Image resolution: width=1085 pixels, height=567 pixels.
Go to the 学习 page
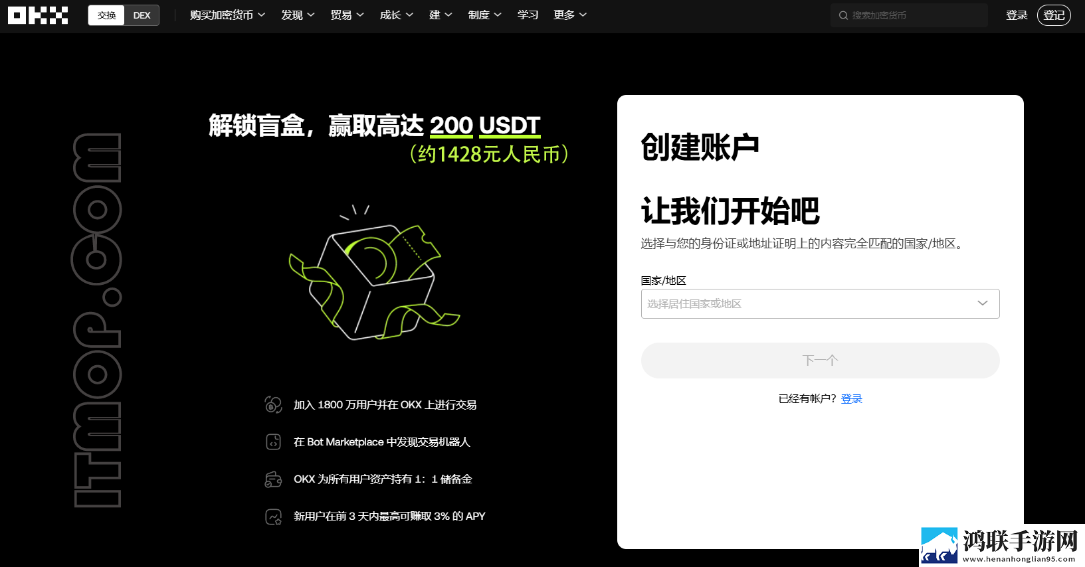point(528,15)
